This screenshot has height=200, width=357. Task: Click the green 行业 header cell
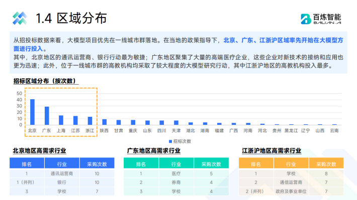pyautogui.click(x=176, y=163)
